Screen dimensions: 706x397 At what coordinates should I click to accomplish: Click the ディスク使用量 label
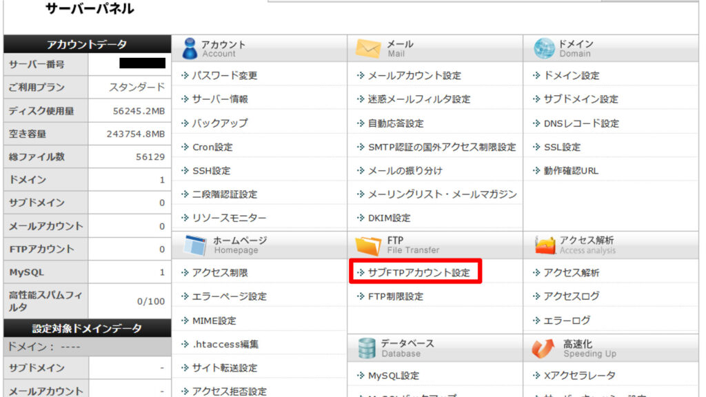click(41, 111)
